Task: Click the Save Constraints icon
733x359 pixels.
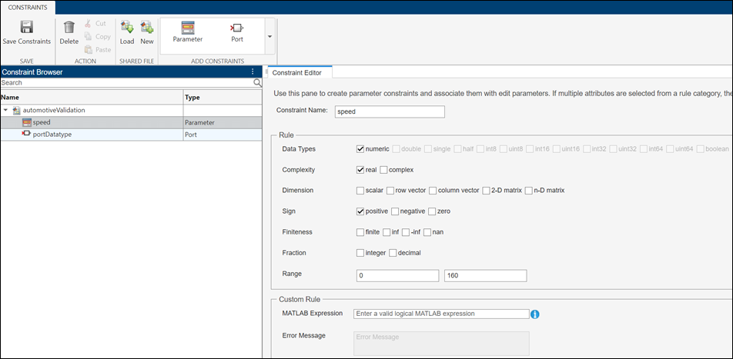Action: 26,28
